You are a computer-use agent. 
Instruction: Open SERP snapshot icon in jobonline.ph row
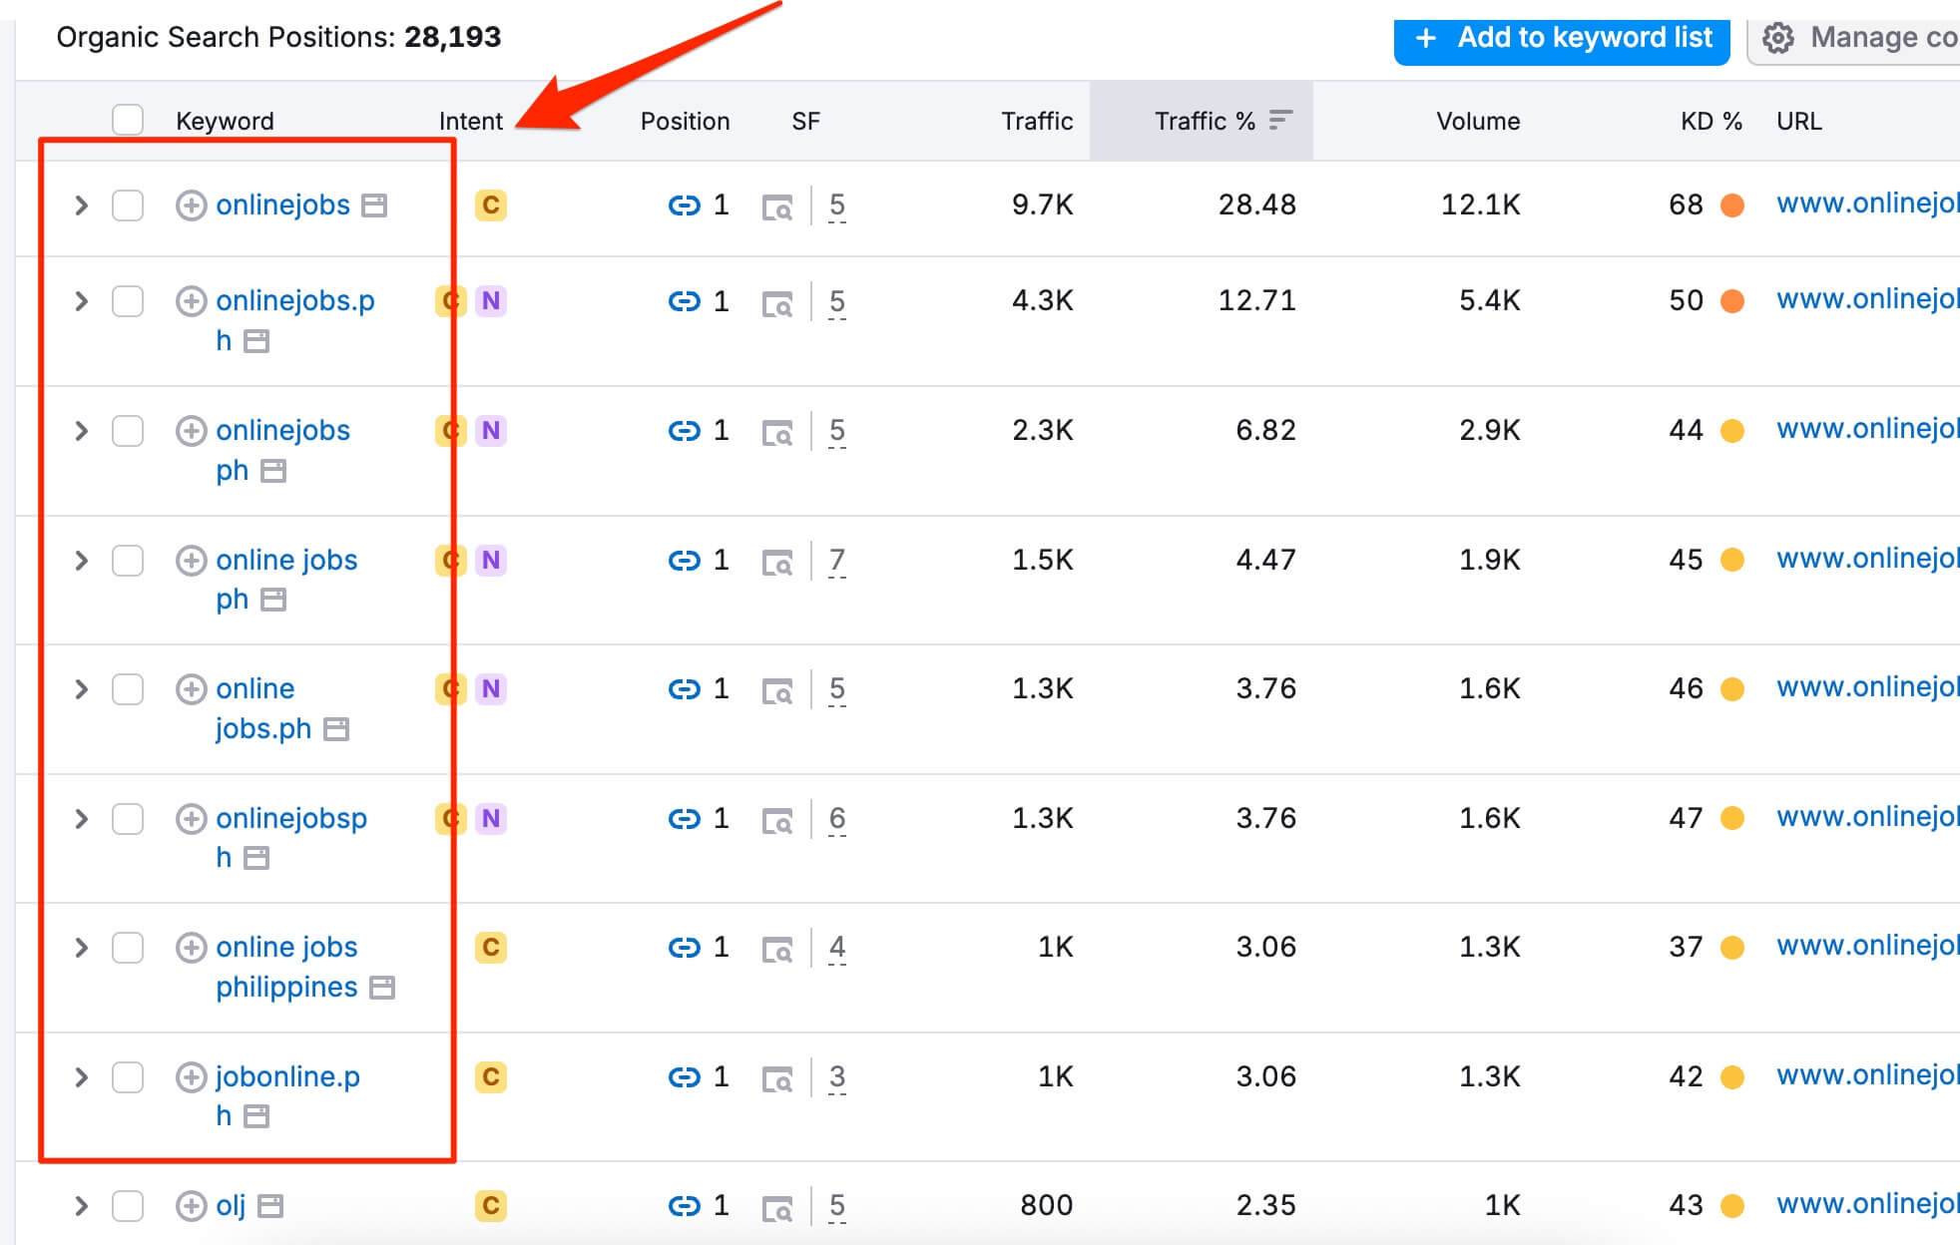pos(776,1078)
